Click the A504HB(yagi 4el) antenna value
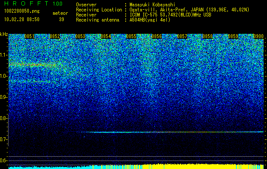 click(150, 20)
